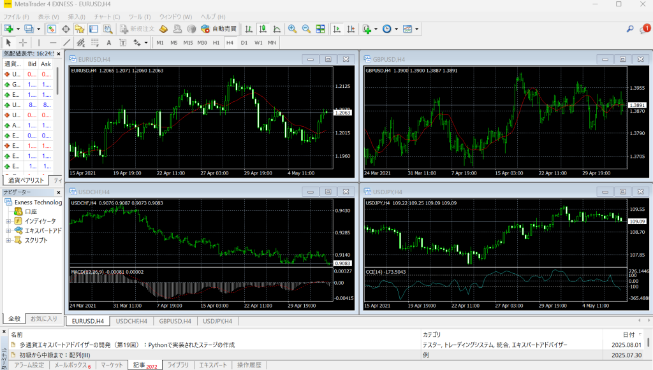Set timeframe to MN
Viewport: 653px width, 370px height.
click(x=272, y=43)
